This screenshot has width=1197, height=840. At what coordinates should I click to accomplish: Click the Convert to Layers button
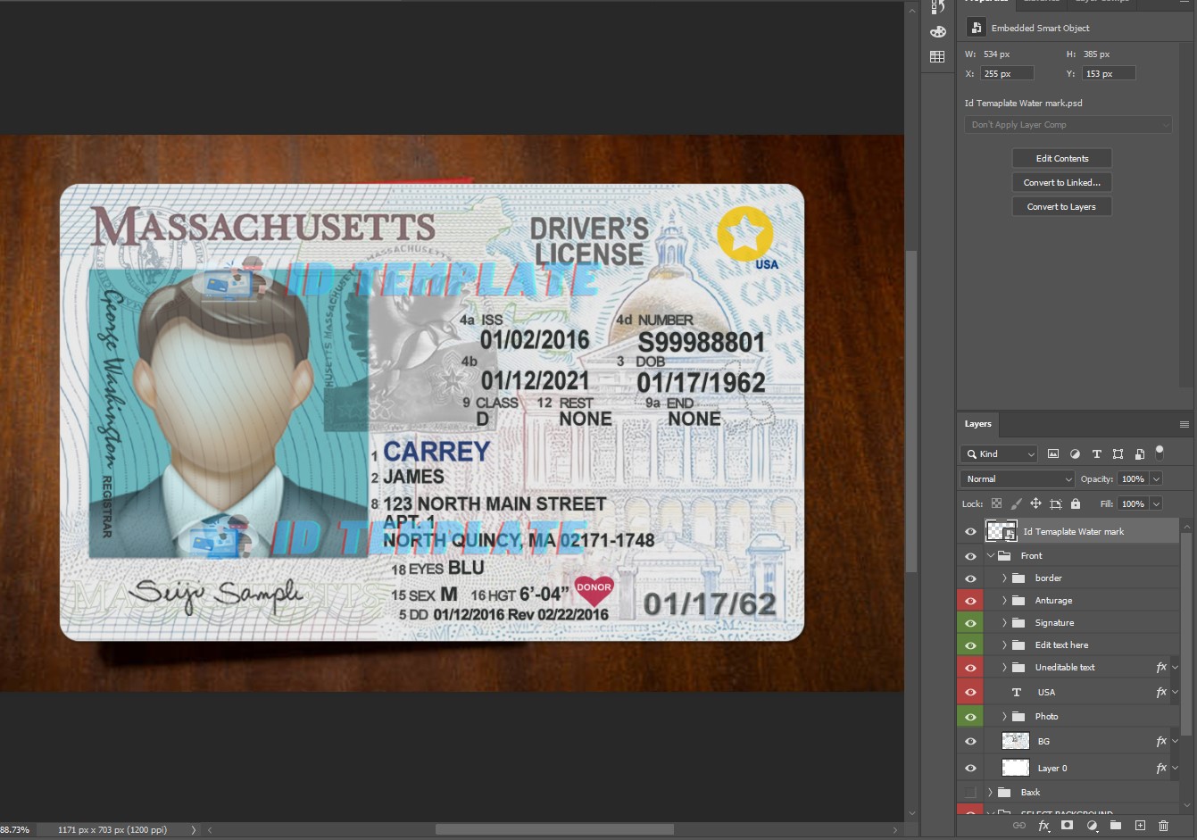click(1062, 207)
